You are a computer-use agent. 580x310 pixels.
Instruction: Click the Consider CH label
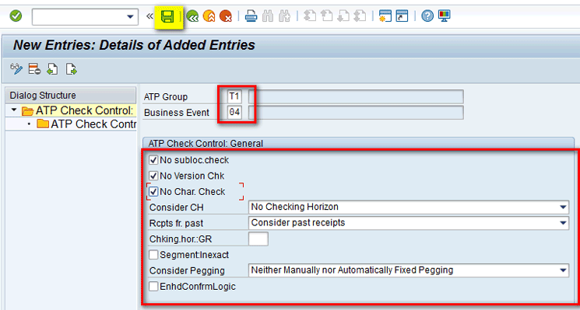tap(177, 207)
